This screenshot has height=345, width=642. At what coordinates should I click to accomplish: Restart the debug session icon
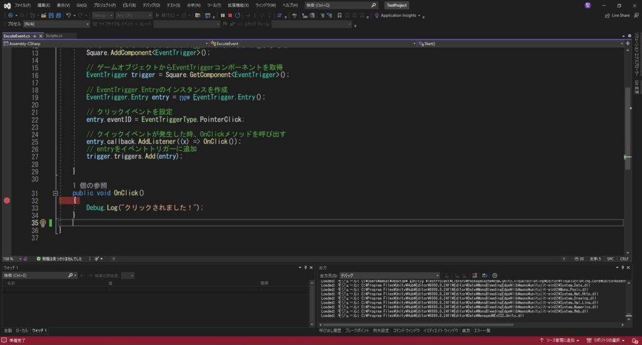pos(238,16)
